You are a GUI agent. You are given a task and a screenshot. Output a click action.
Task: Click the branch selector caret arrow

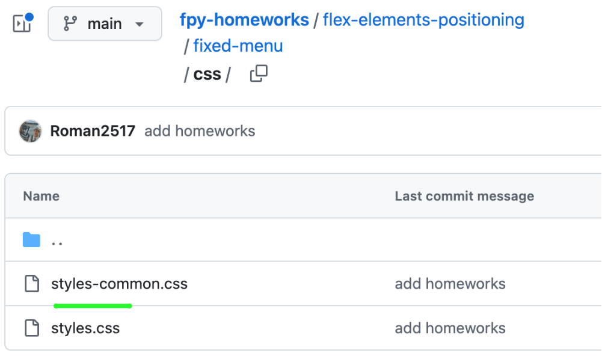pyautogui.click(x=140, y=24)
